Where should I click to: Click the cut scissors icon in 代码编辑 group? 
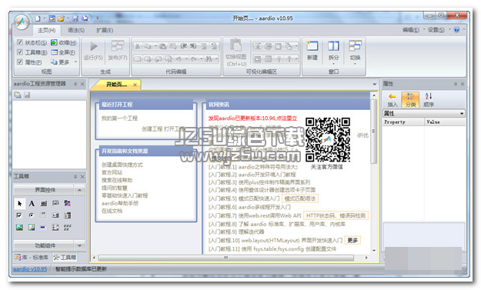coord(138,46)
